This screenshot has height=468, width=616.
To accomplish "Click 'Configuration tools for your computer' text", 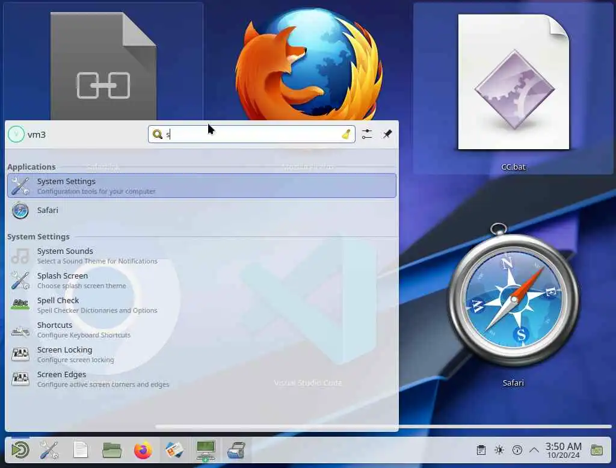I will [x=96, y=191].
